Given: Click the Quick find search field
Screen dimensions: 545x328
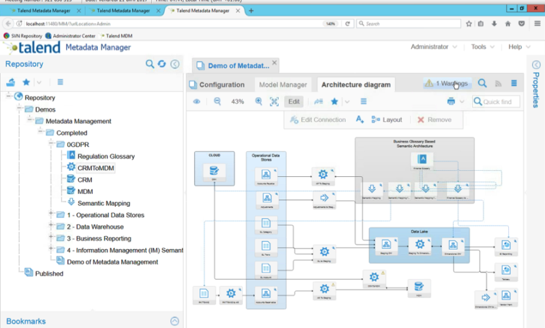Looking at the screenshot, I should (501, 101).
